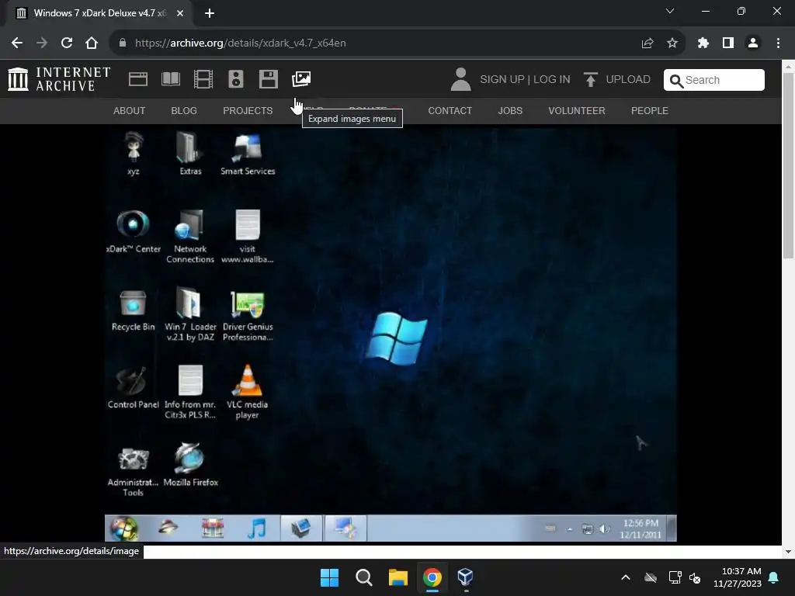Click the Smart Services desktop icon
This screenshot has height=596, width=795.
248,153
